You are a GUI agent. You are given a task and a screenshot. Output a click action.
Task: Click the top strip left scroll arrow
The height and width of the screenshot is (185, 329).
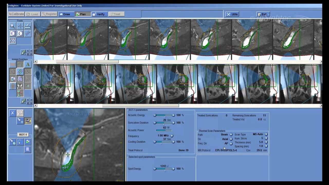point(35,61)
